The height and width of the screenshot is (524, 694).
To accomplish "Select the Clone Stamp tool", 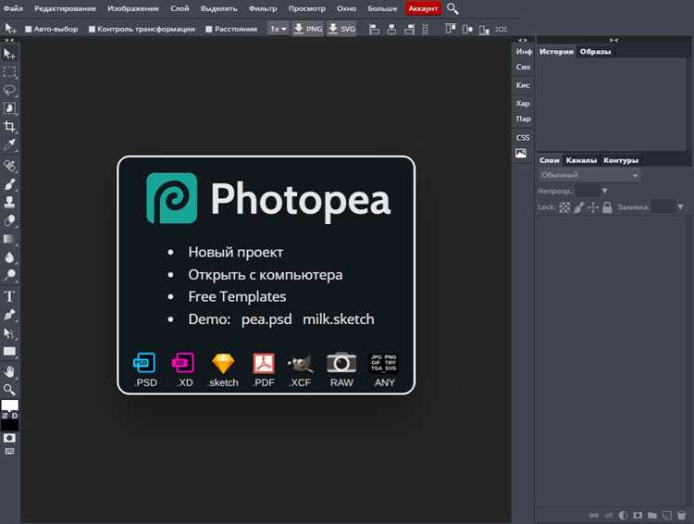I will (x=9, y=202).
